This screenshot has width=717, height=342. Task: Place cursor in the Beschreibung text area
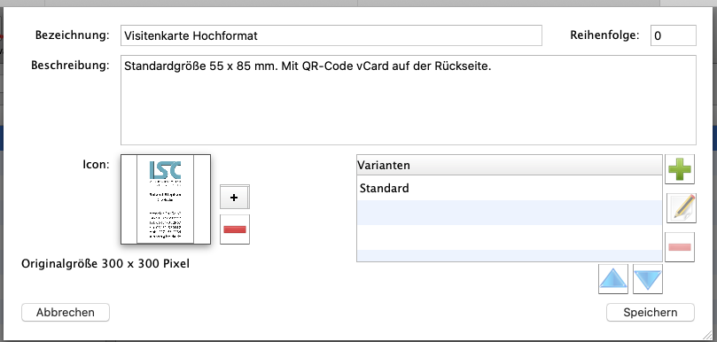tap(409, 100)
